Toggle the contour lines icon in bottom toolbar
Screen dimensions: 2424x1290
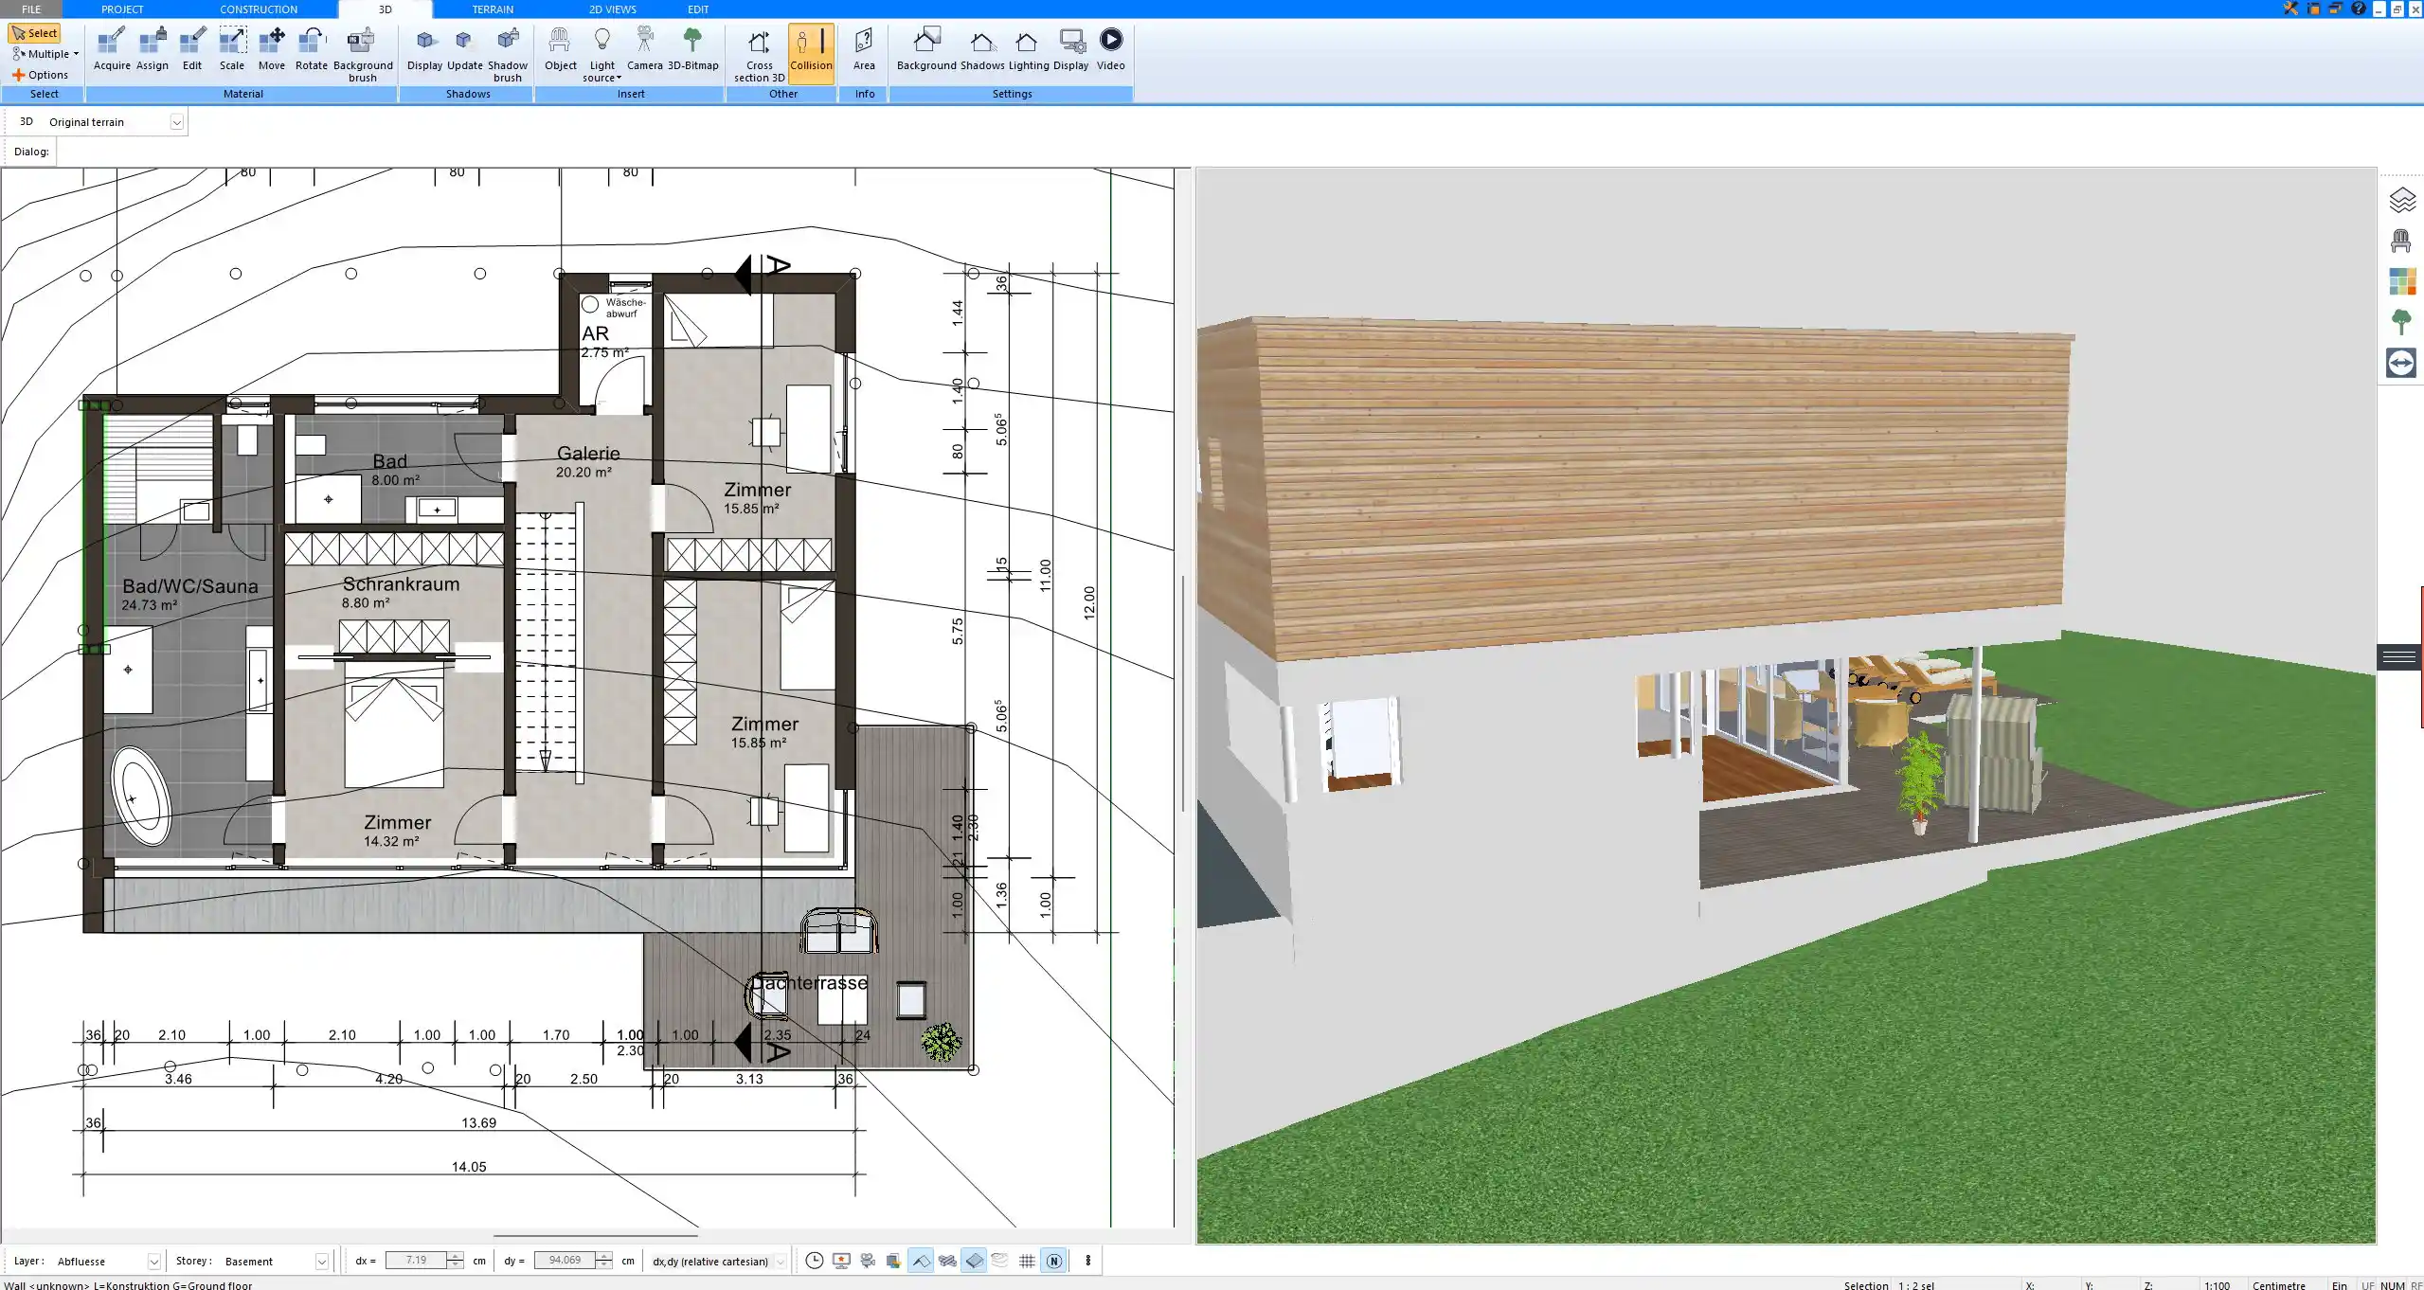point(1000,1261)
